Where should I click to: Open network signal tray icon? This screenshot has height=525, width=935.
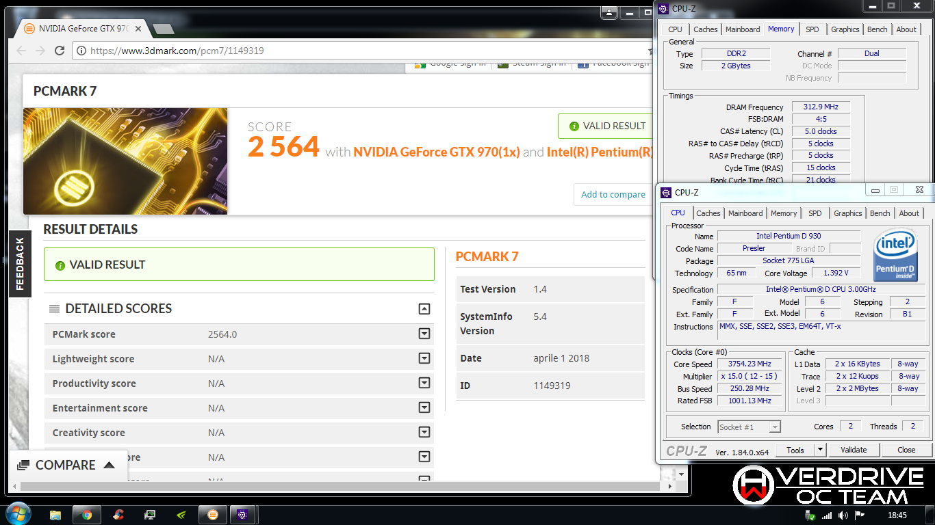827,515
